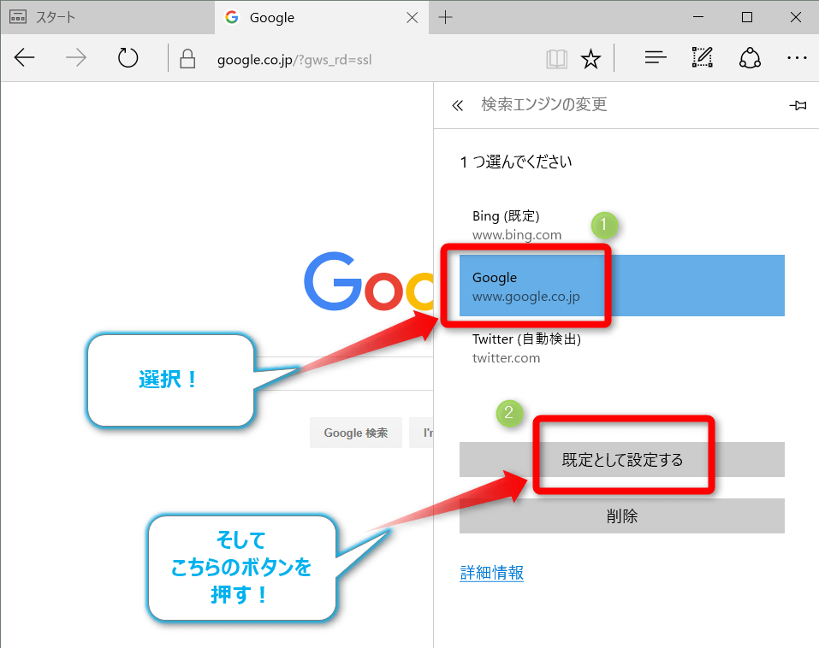
Task: Open the Share icon in toolbar
Action: [750, 58]
